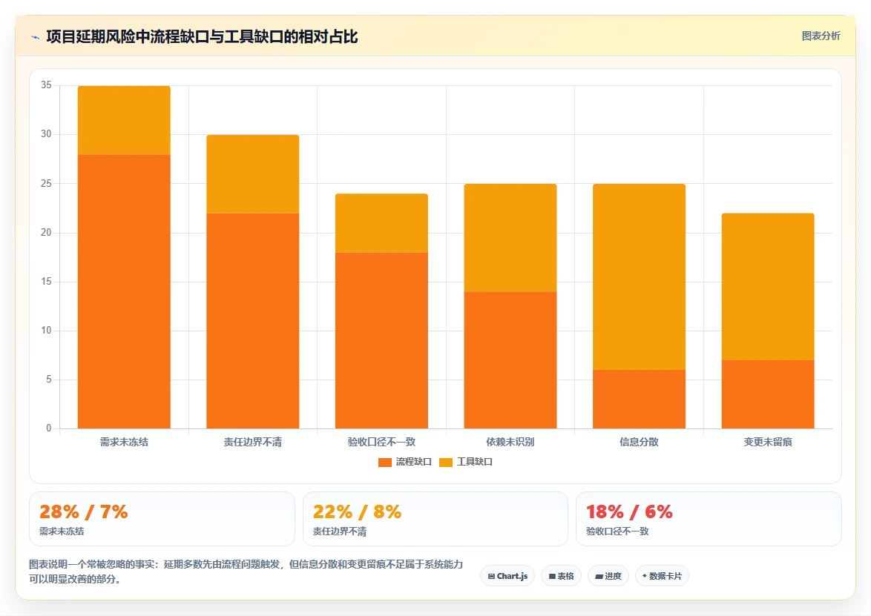Click the 需求未冻结 caption under 28% / 7%
871x616 pixels.
62,531
